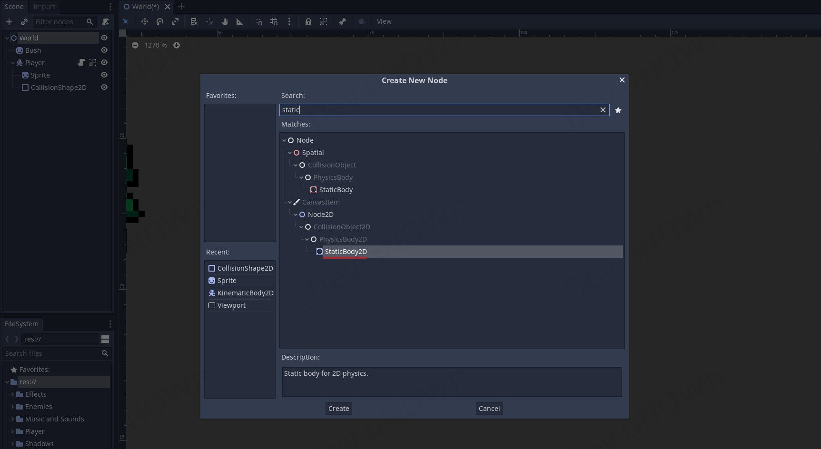Attach script using the script-plus icon
The height and width of the screenshot is (449, 821).
[x=105, y=22]
